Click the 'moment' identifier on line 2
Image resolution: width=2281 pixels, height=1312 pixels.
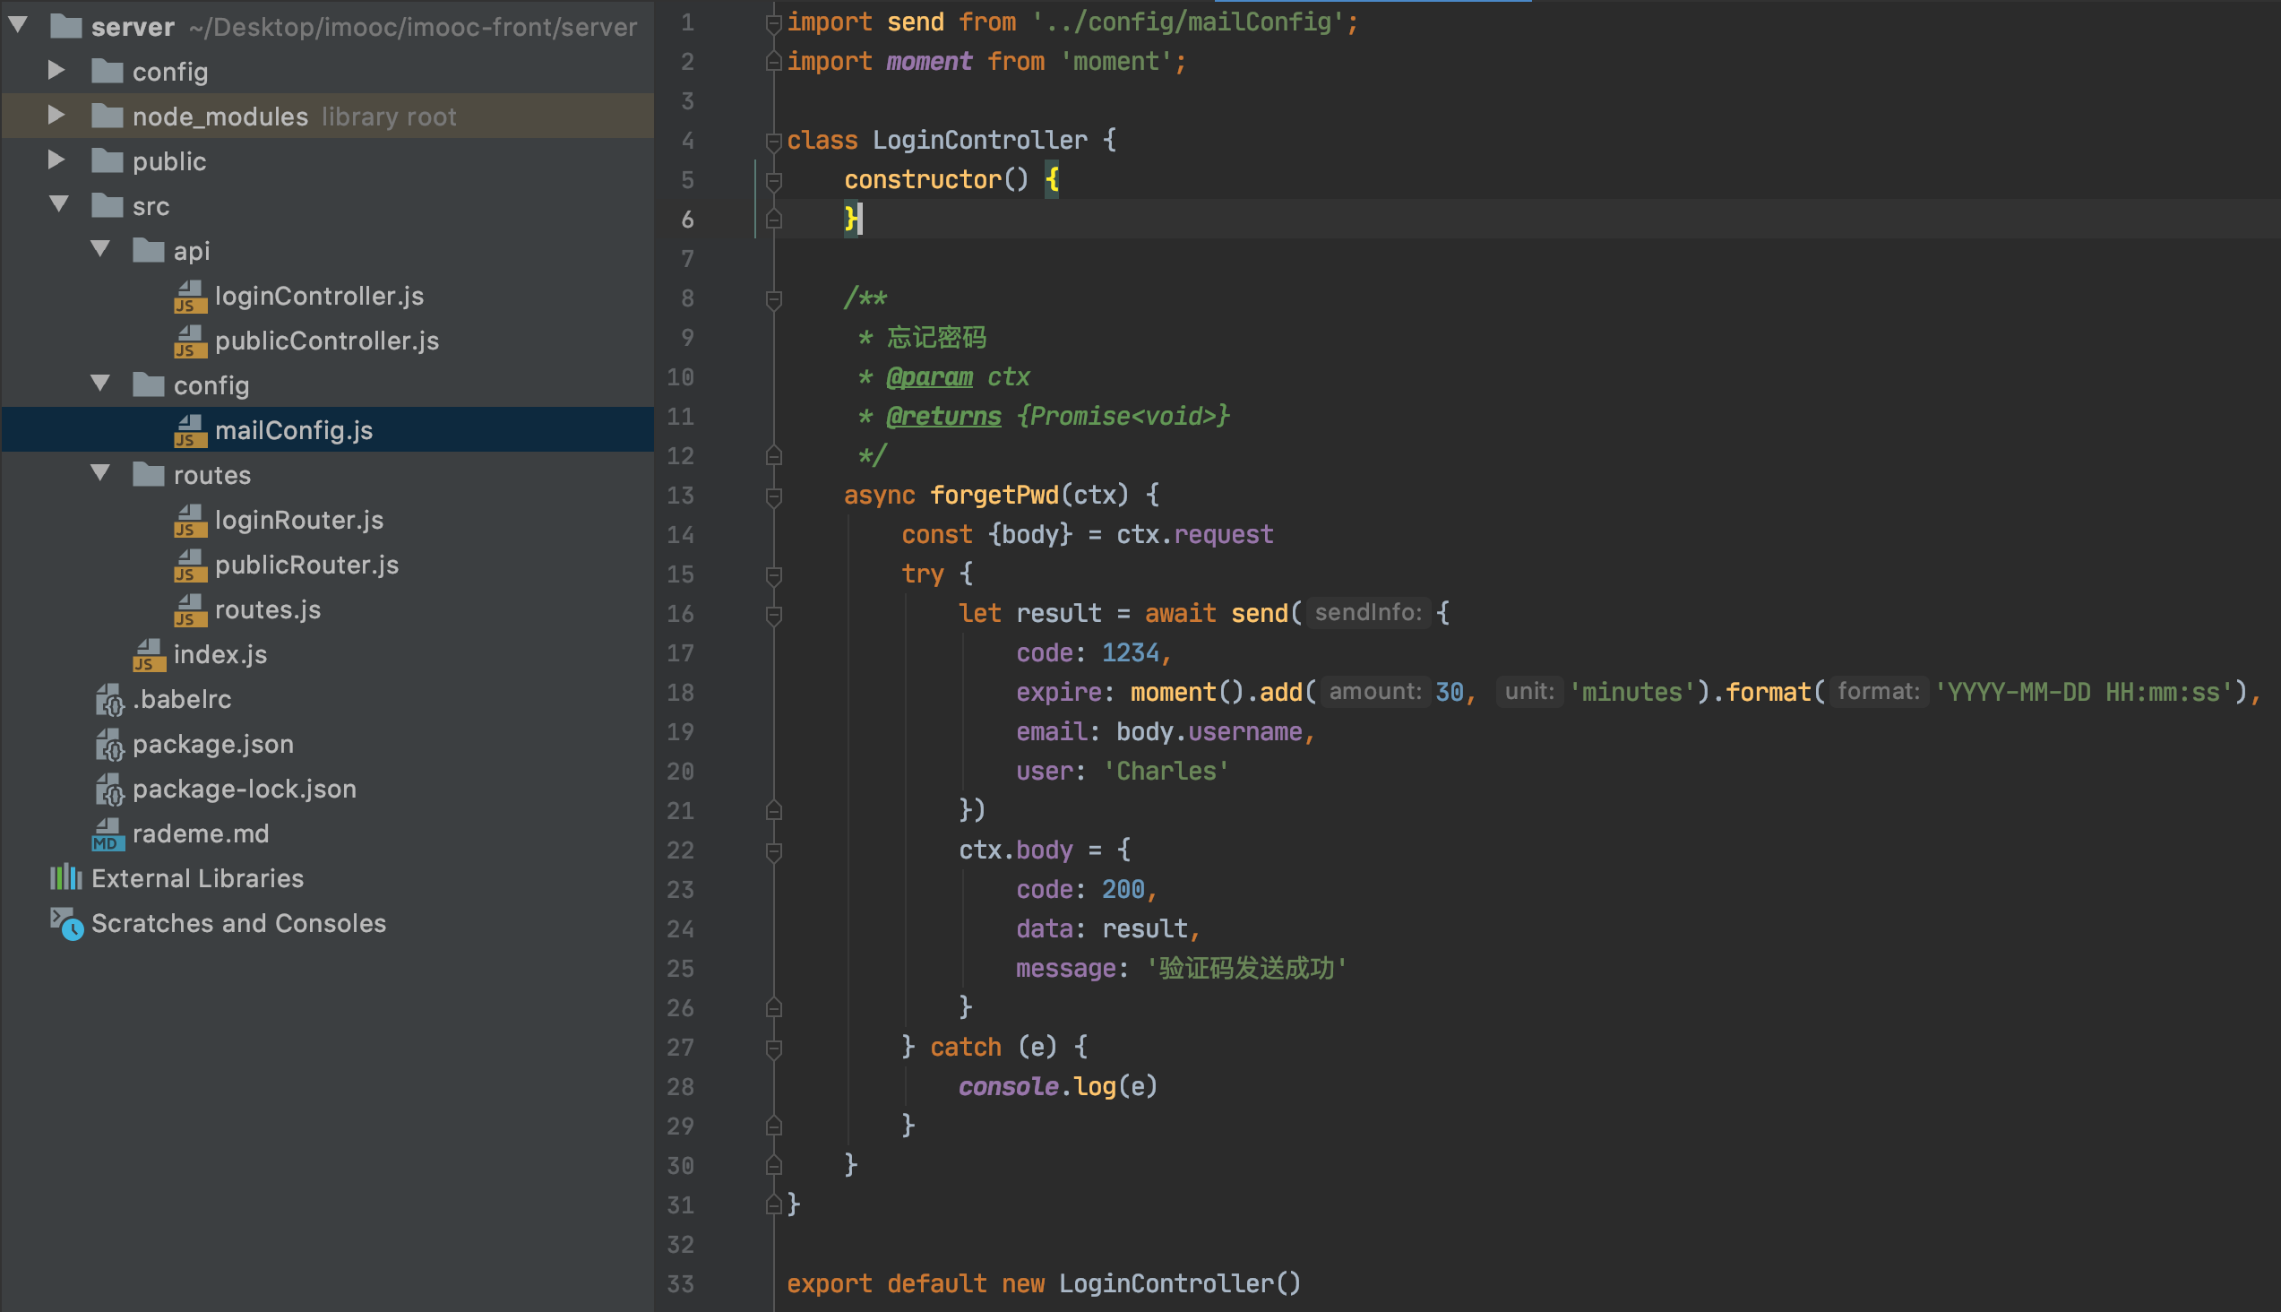929,61
